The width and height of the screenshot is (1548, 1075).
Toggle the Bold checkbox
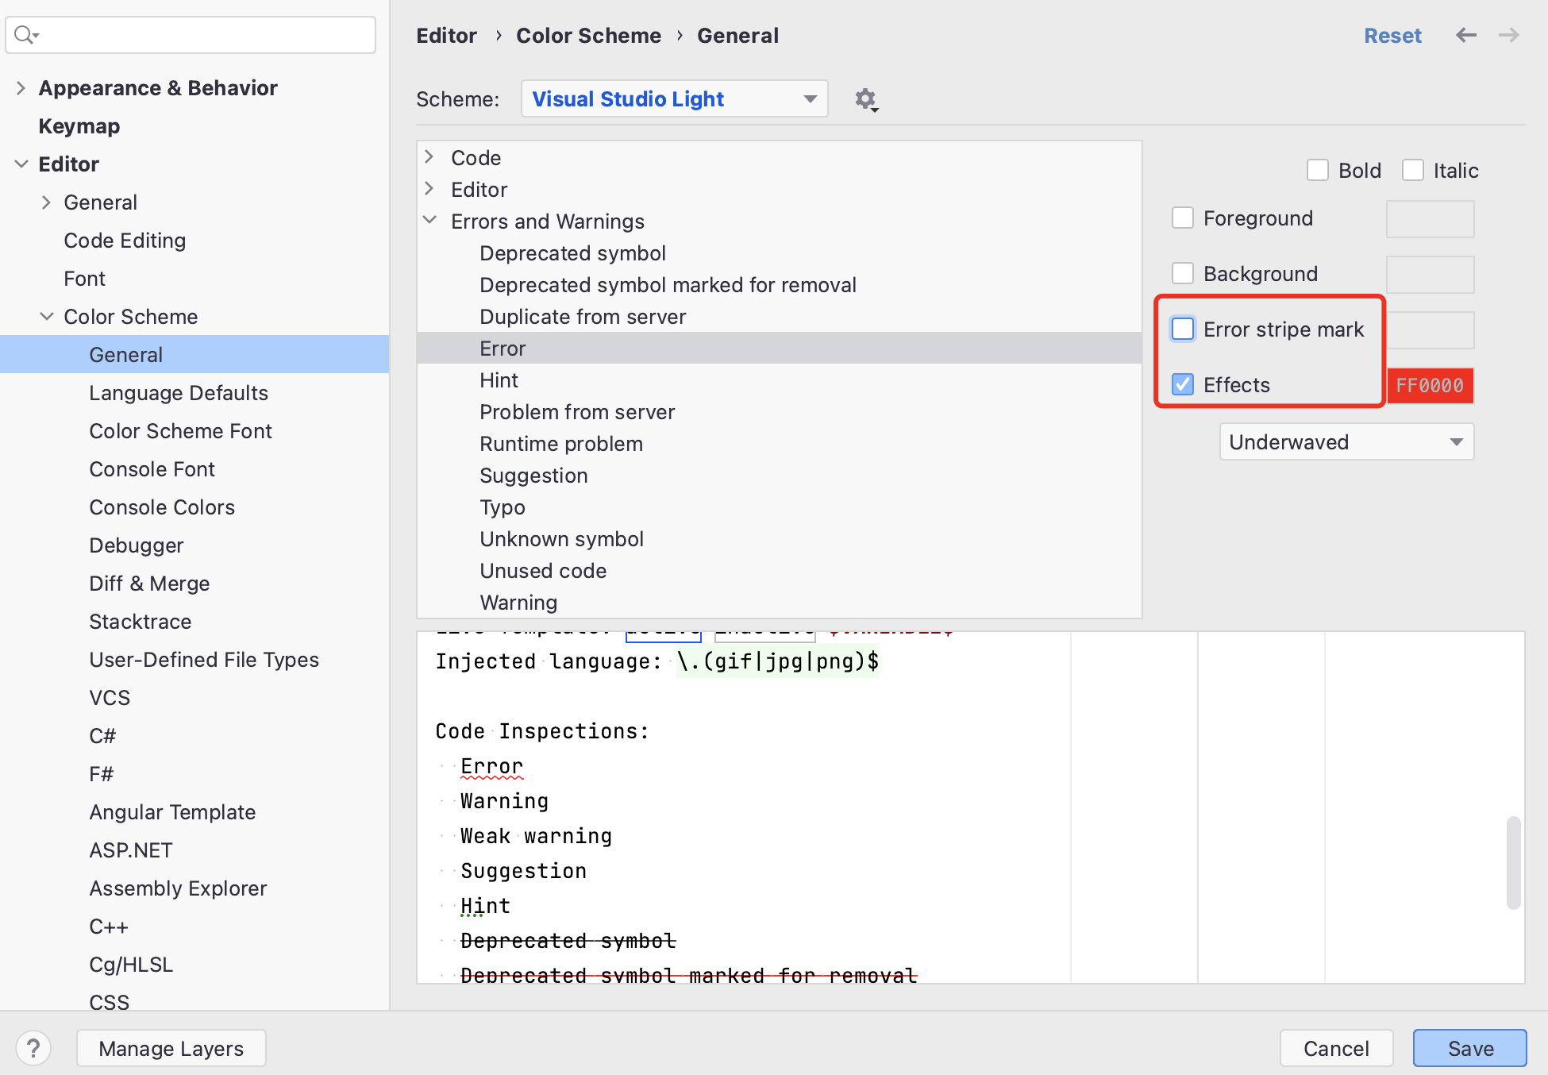point(1318,170)
